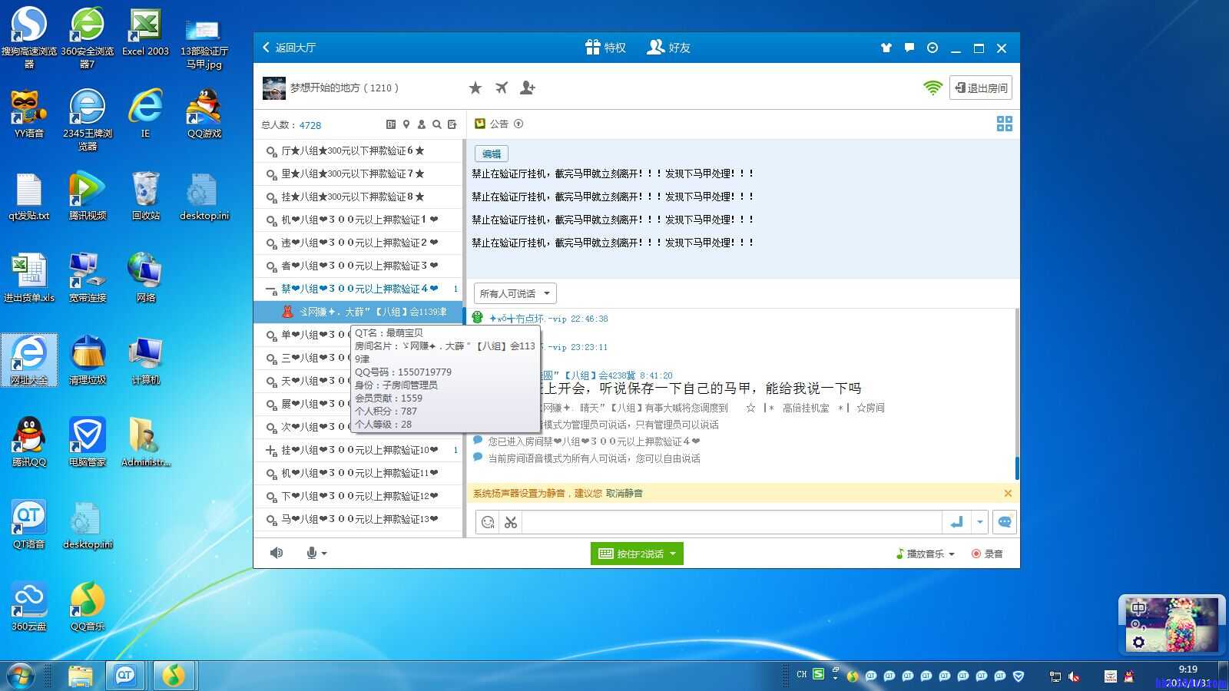Click the 编辑 button on the announcement

pos(491,154)
